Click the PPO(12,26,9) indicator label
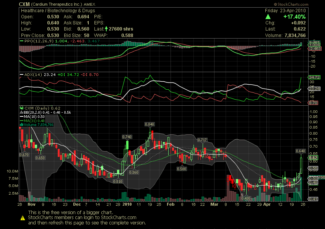Image resolution: width=325 pixels, height=229 pixels. 39,41
